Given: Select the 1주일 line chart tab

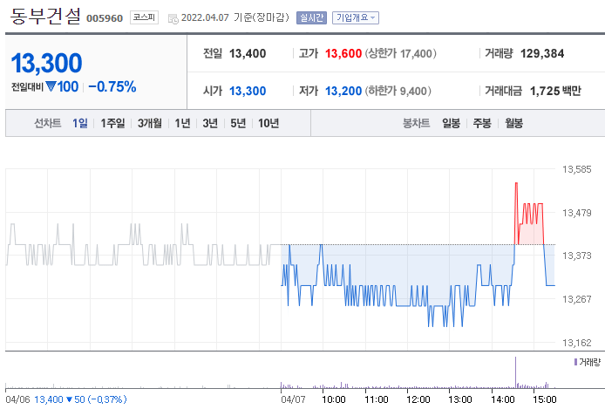Looking at the screenshot, I should pos(112,123).
